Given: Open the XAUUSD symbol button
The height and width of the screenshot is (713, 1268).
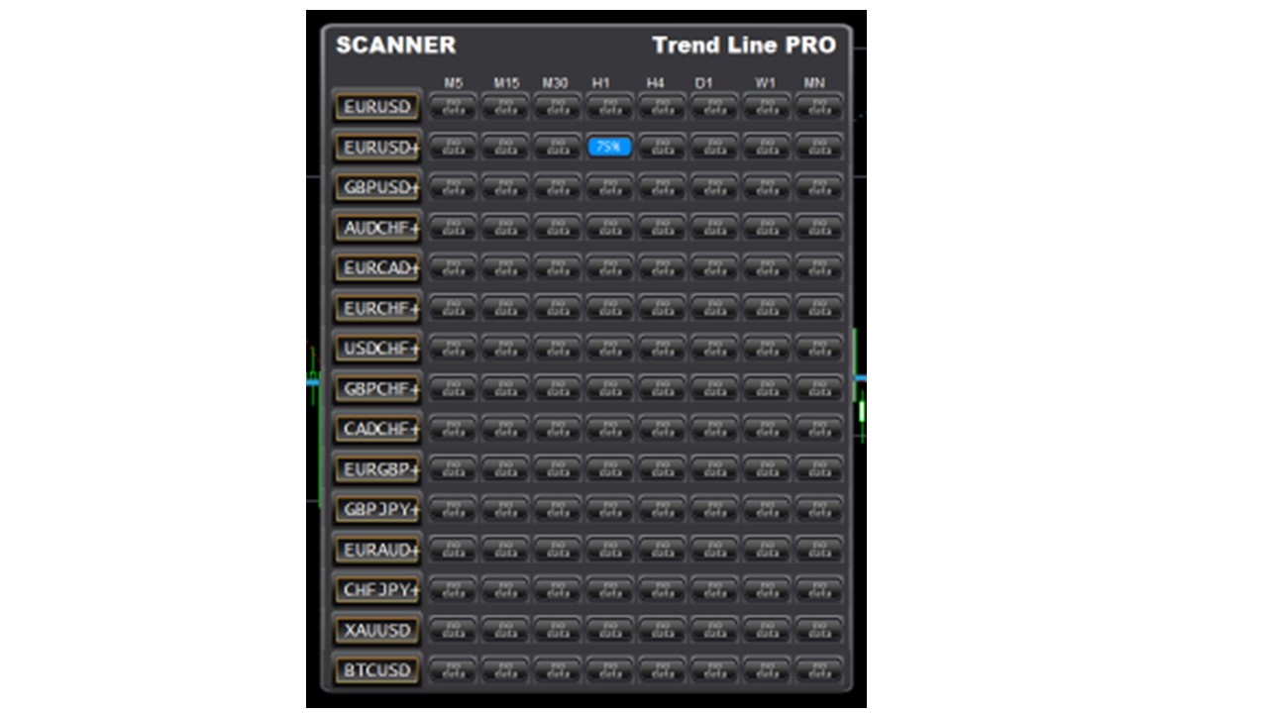Looking at the screenshot, I should (376, 630).
